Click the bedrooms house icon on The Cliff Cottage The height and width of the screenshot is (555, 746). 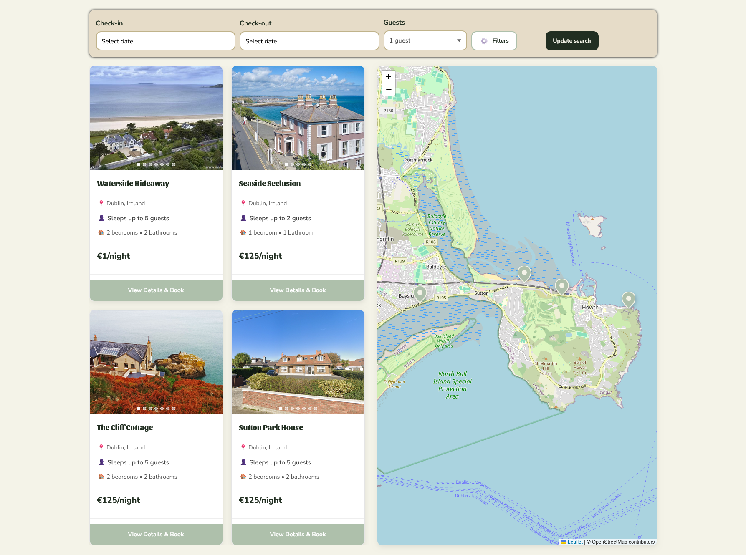tap(101, 477)
